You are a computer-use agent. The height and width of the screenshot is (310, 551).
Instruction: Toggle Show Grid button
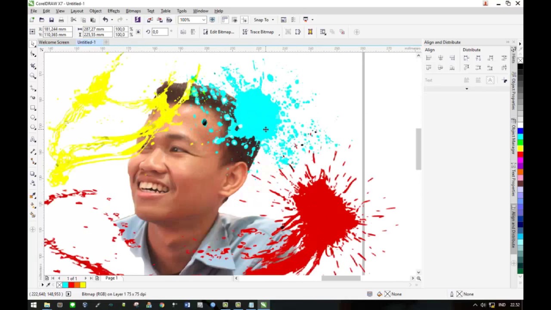235,20
